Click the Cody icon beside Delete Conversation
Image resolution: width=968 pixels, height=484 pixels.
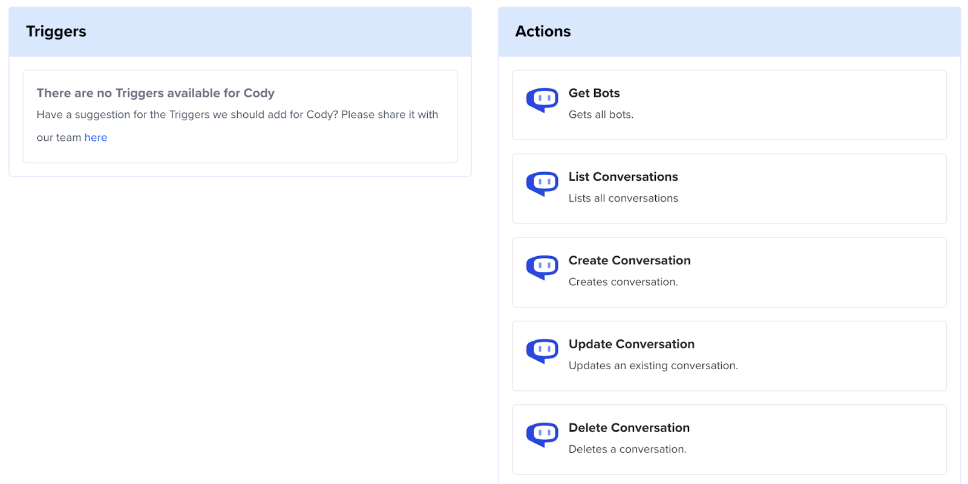(542, 434)
